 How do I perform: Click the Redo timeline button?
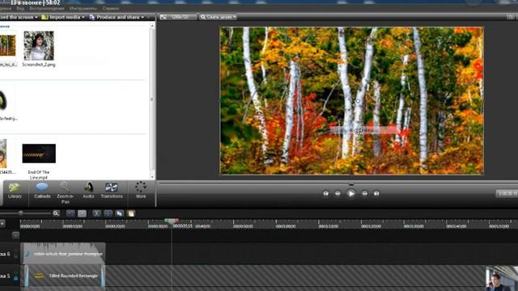tap(82, 213)
